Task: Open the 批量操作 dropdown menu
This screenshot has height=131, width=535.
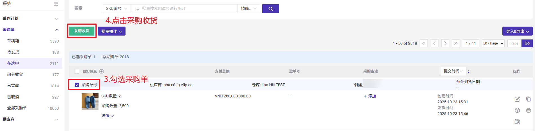Action: pos(111,31)
